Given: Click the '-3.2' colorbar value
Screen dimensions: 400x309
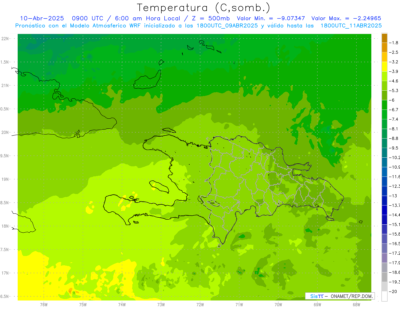Looking at the screenshot, I should point(394,62).
